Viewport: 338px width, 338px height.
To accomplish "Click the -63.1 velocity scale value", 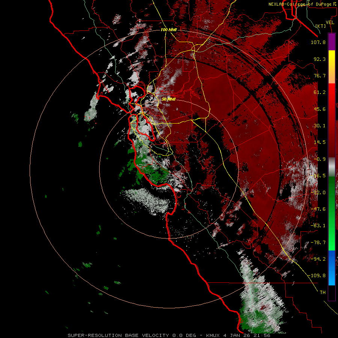I will point(318,226).
